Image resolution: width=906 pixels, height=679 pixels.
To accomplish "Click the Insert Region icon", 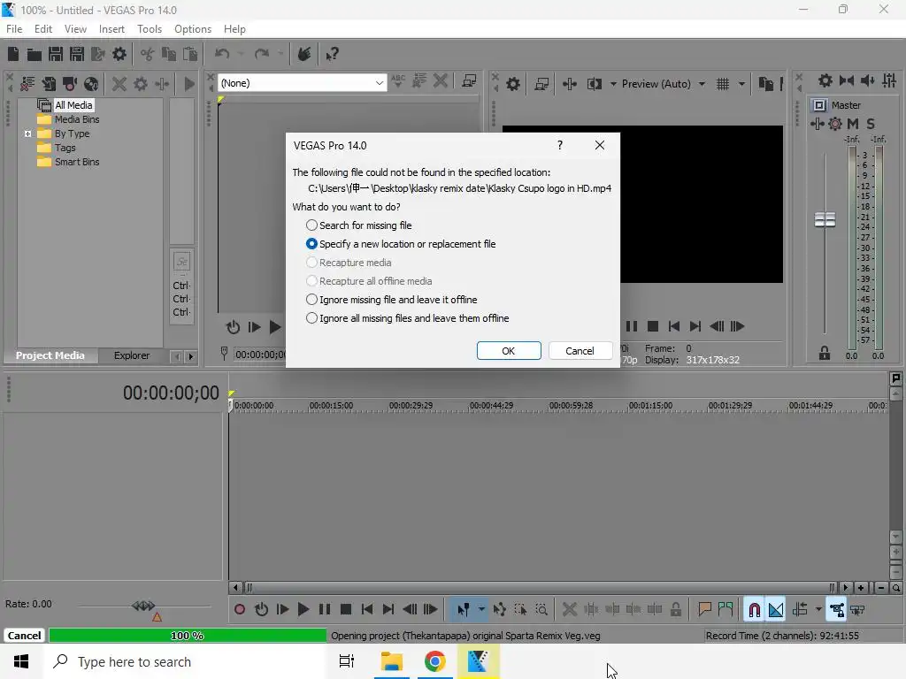I will coord(726,609).
